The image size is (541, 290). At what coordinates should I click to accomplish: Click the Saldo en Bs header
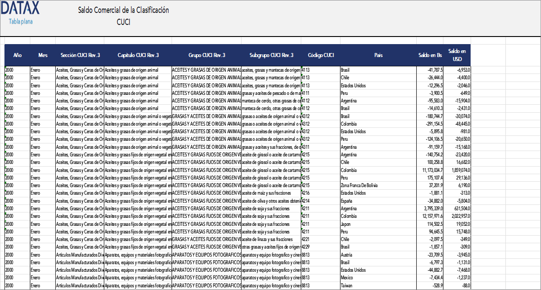coord(430,55)
